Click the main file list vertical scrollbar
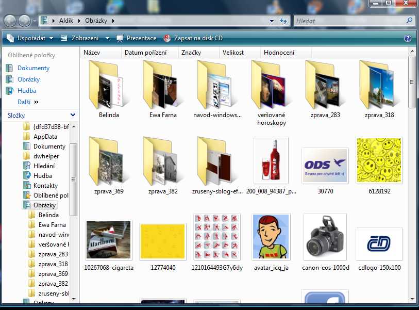Viewport: 419px width, 310px height. click(412, 181)
